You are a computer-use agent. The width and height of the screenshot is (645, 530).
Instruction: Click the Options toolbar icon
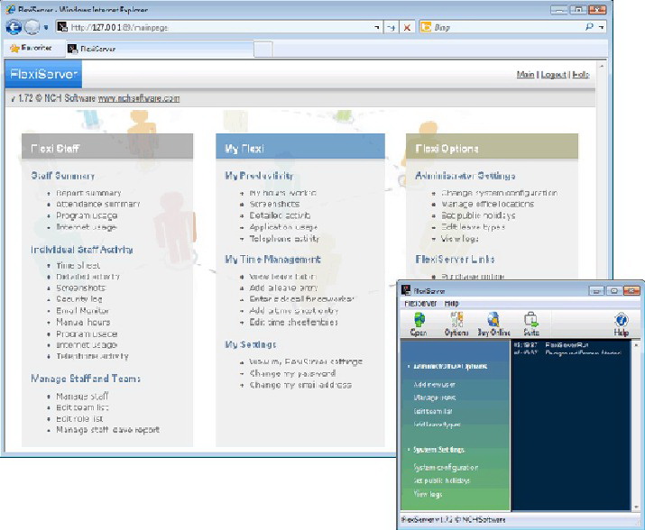tap(456, 324)
